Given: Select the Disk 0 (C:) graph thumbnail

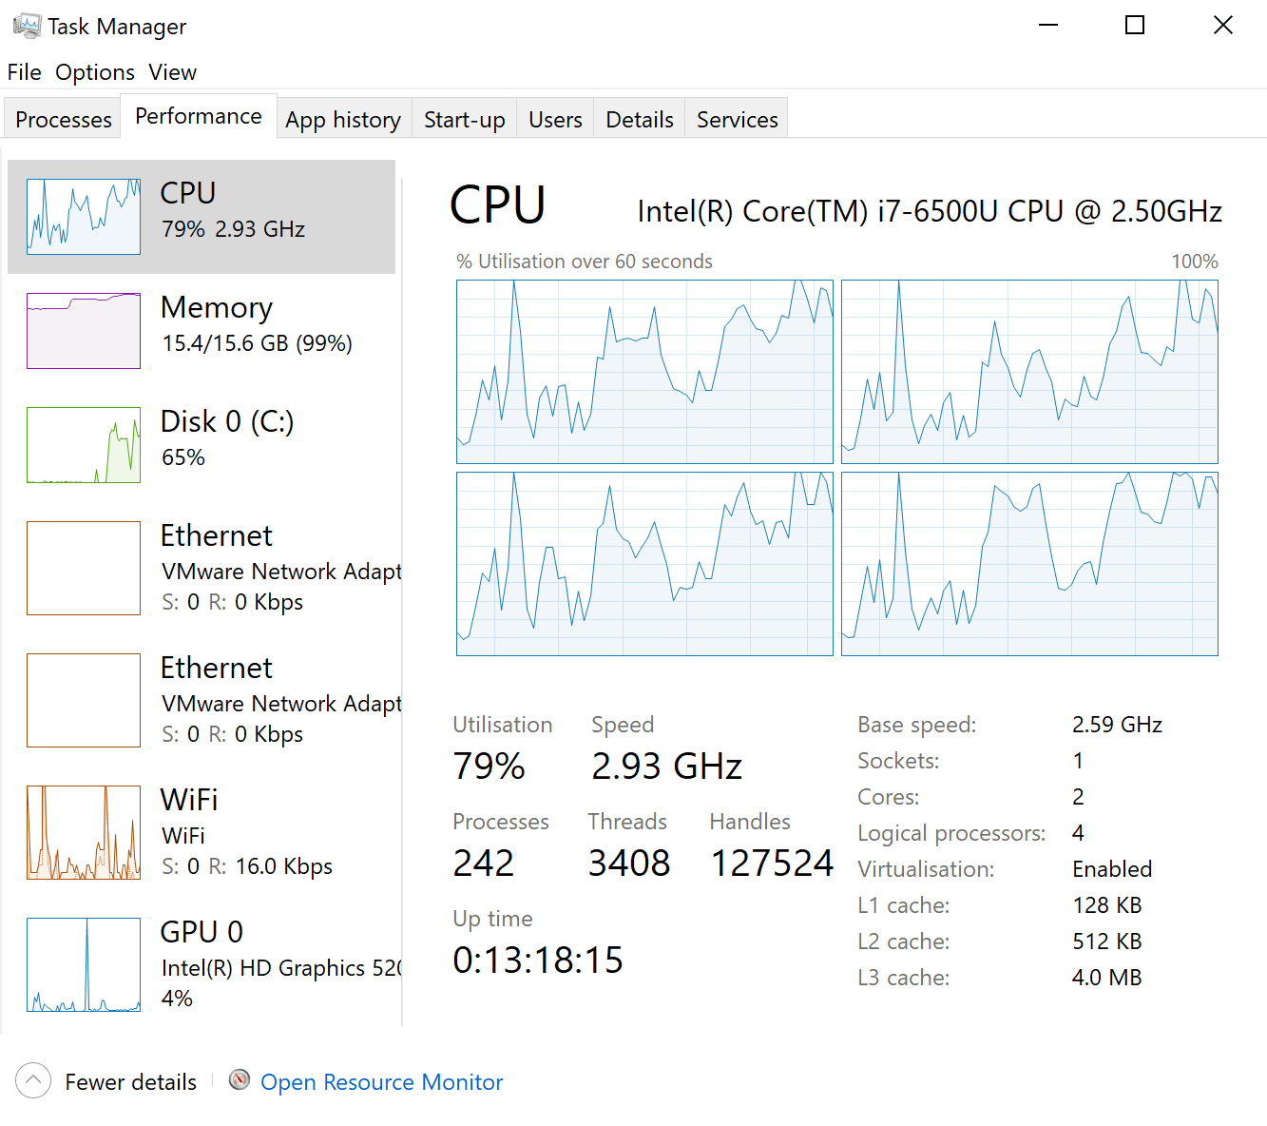Looking at the screenshot, I should point(84,445).
